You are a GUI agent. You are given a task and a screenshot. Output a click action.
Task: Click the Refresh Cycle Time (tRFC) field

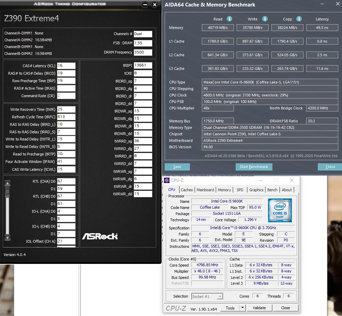click(66, 117)
